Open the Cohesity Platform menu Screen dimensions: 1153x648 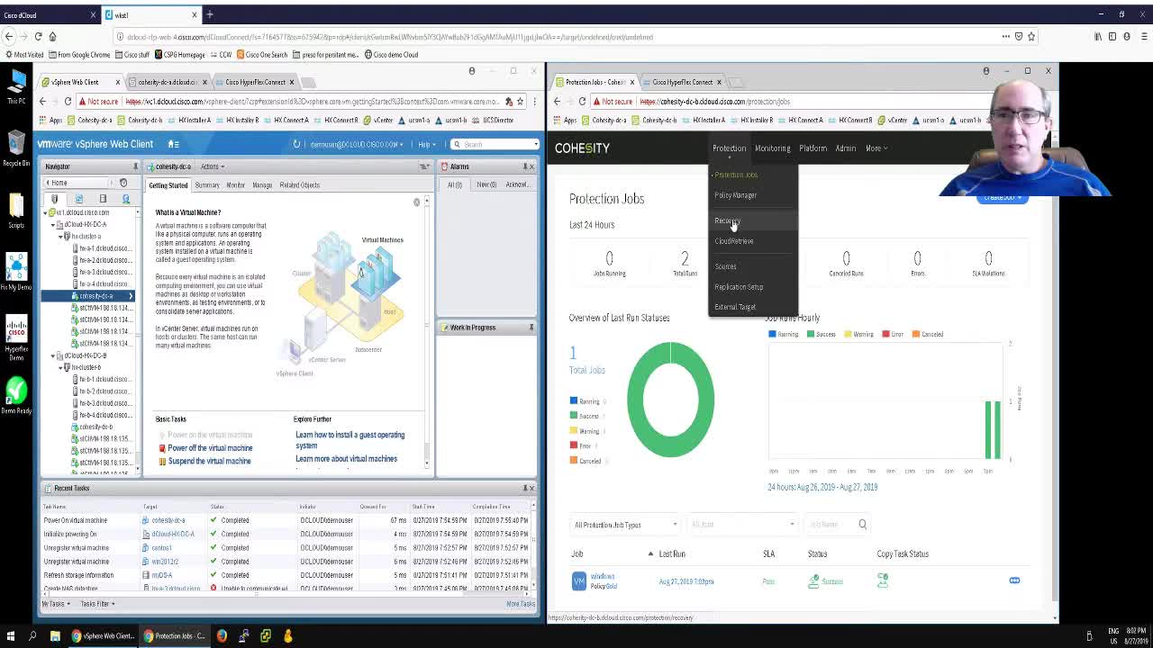(x=813, y=148)
